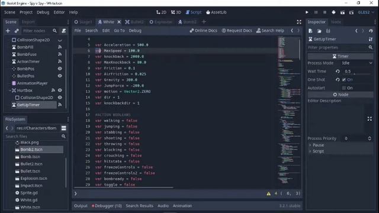Open the Process Mode dropdown
Screen dimensions: 379x213
[357, 63]
